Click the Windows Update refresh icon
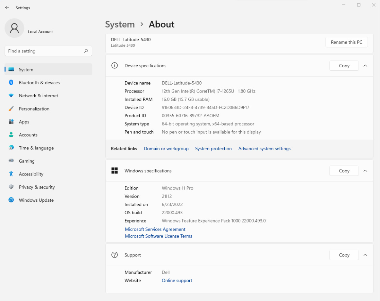Viewport: 380px width, 301px height. [x=11, y=200]
